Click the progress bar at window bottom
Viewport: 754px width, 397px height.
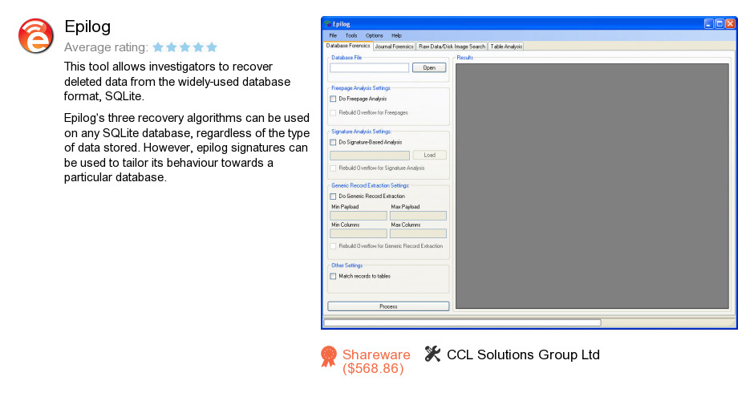tap(462, 323)
